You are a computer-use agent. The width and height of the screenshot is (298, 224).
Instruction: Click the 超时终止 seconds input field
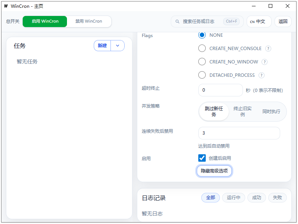[x=220, y=90]
